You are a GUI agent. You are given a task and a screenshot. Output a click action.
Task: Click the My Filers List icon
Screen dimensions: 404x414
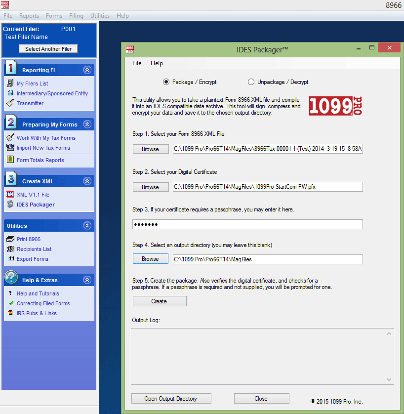click(x=10, y=83)
